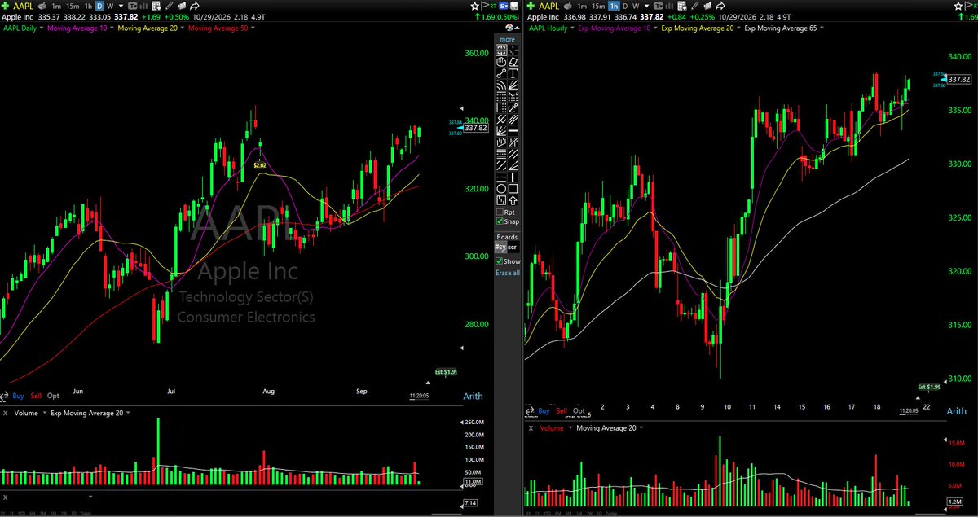Select the crosshair drawing tool
Image resolution: width=978 pixels, height=517 pixels.
click(513, 50)
